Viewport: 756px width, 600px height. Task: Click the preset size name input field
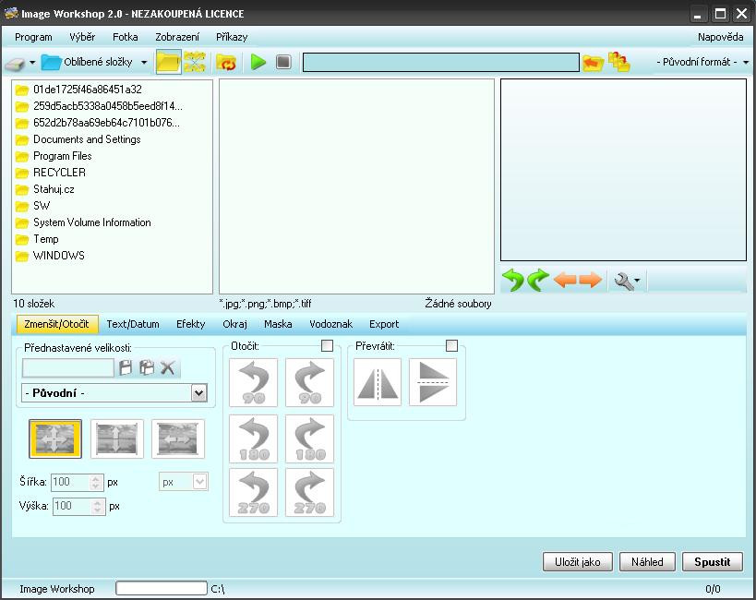click(x=68, y=368)
